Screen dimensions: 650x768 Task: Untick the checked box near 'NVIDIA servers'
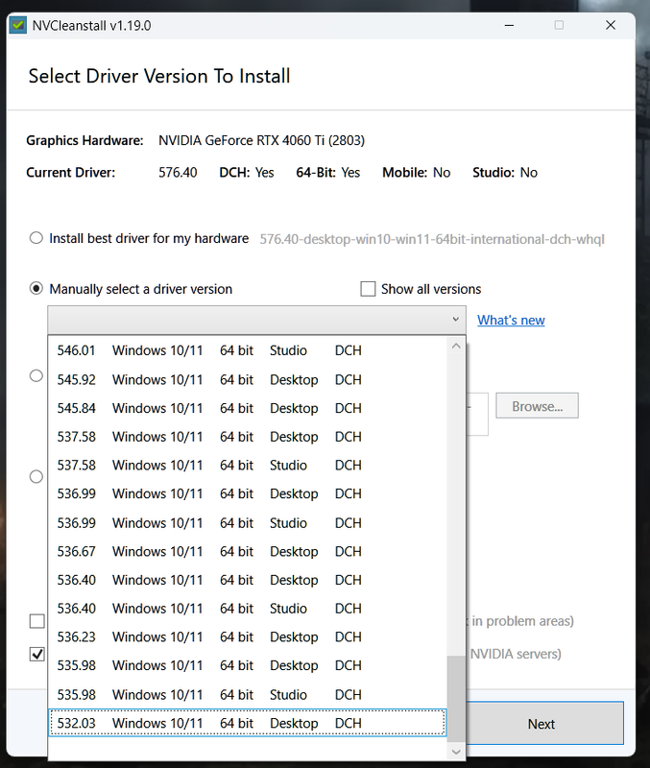click(37, 654)
